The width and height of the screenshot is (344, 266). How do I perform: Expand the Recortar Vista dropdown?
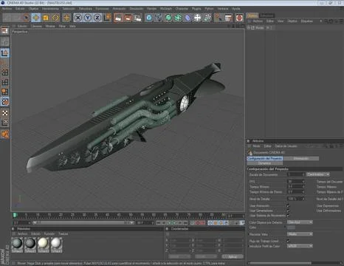click(300, 234)
